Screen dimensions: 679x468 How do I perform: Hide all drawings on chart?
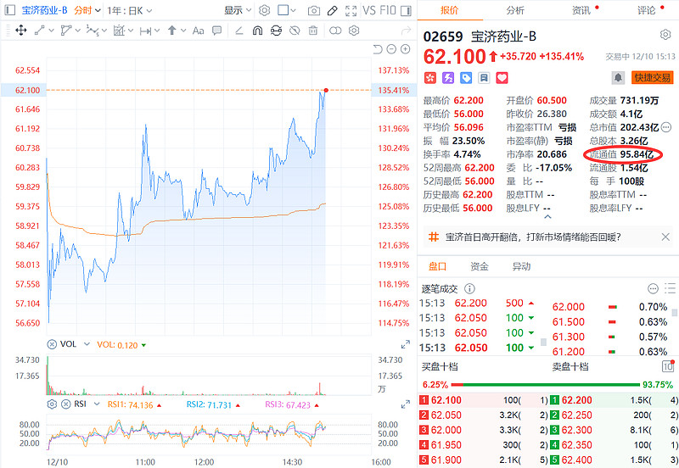click(x=295, y=31)
